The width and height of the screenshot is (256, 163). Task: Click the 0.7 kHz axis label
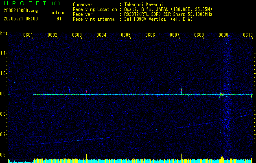tap(3, 134)
